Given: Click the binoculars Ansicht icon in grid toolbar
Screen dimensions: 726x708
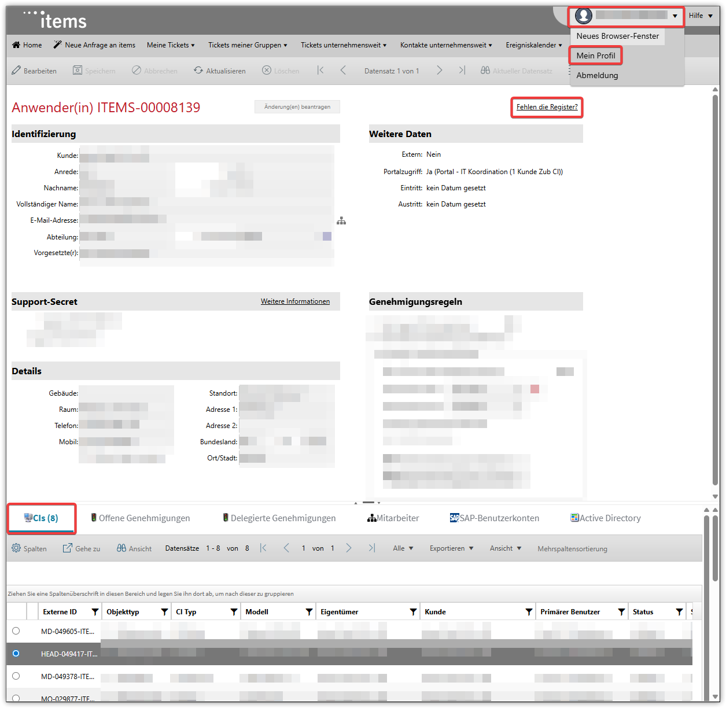Looking at the screenshot, I should coord(121,548).
